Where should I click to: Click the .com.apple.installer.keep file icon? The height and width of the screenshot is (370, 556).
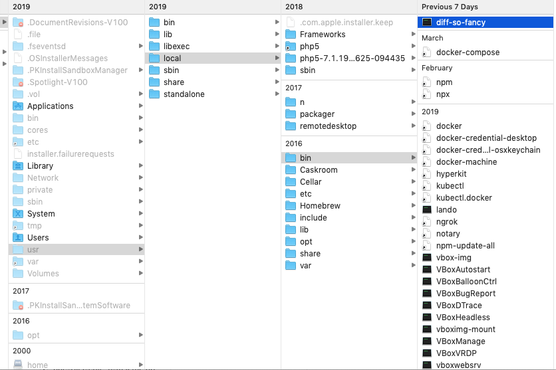[x=291, y=23]
